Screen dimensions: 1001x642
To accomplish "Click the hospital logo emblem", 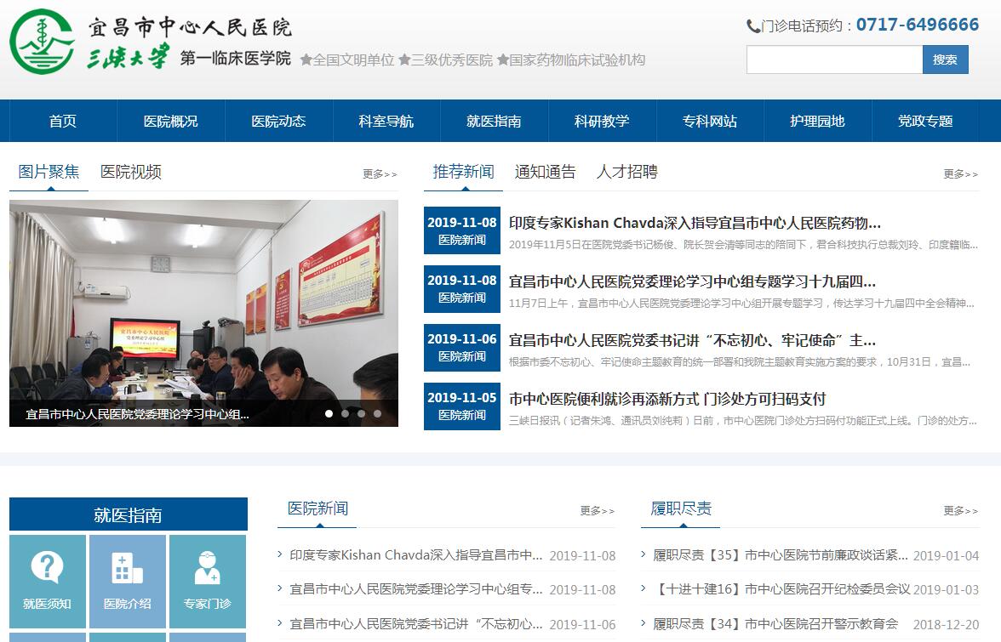I will tap(43, 42).
